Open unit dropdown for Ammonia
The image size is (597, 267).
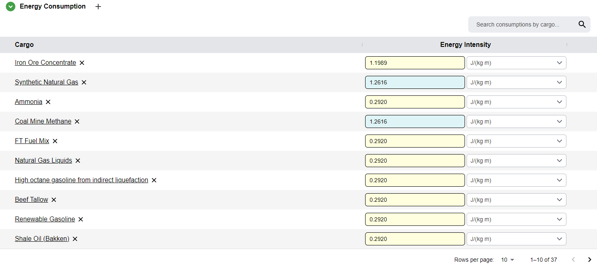(x=516, y=102)
